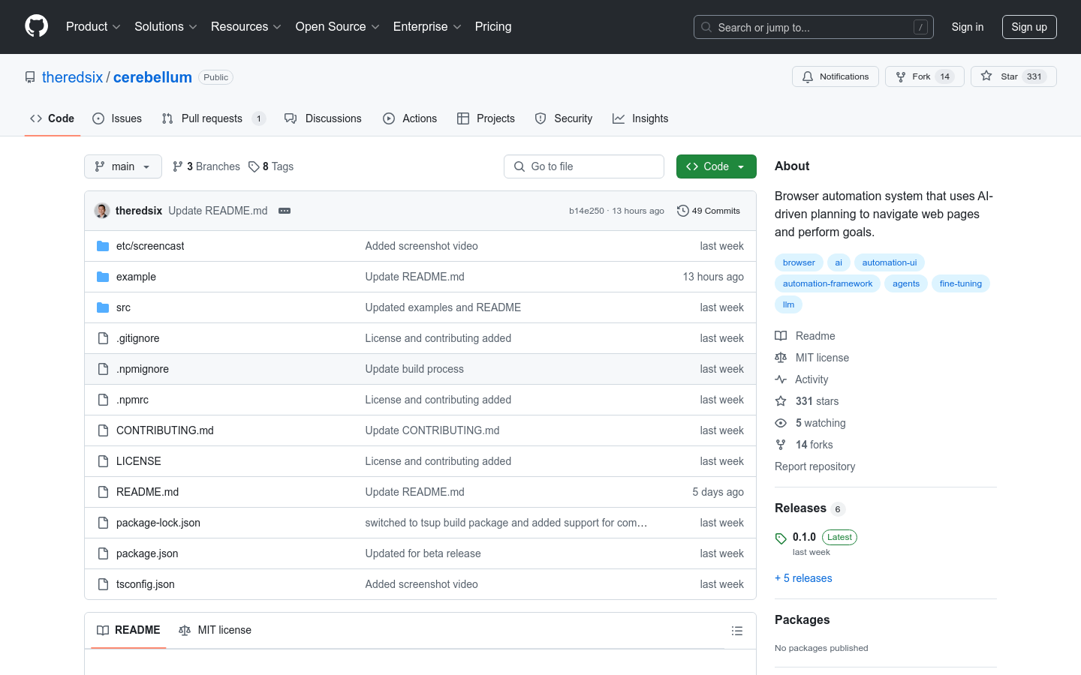1081x675 pixels.
Task: Click the browser topic tag
Action: click(x=799, y=262)
